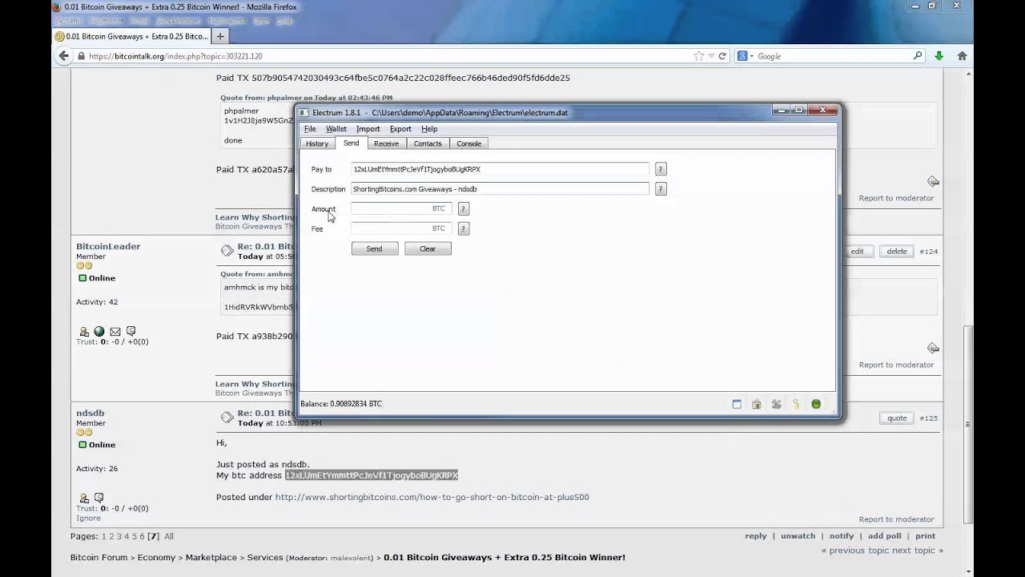Image resolution: width=1025 pixels, height=577 pixels.
Task: Click the Send button in Electrum
Action: pos(375,248)
